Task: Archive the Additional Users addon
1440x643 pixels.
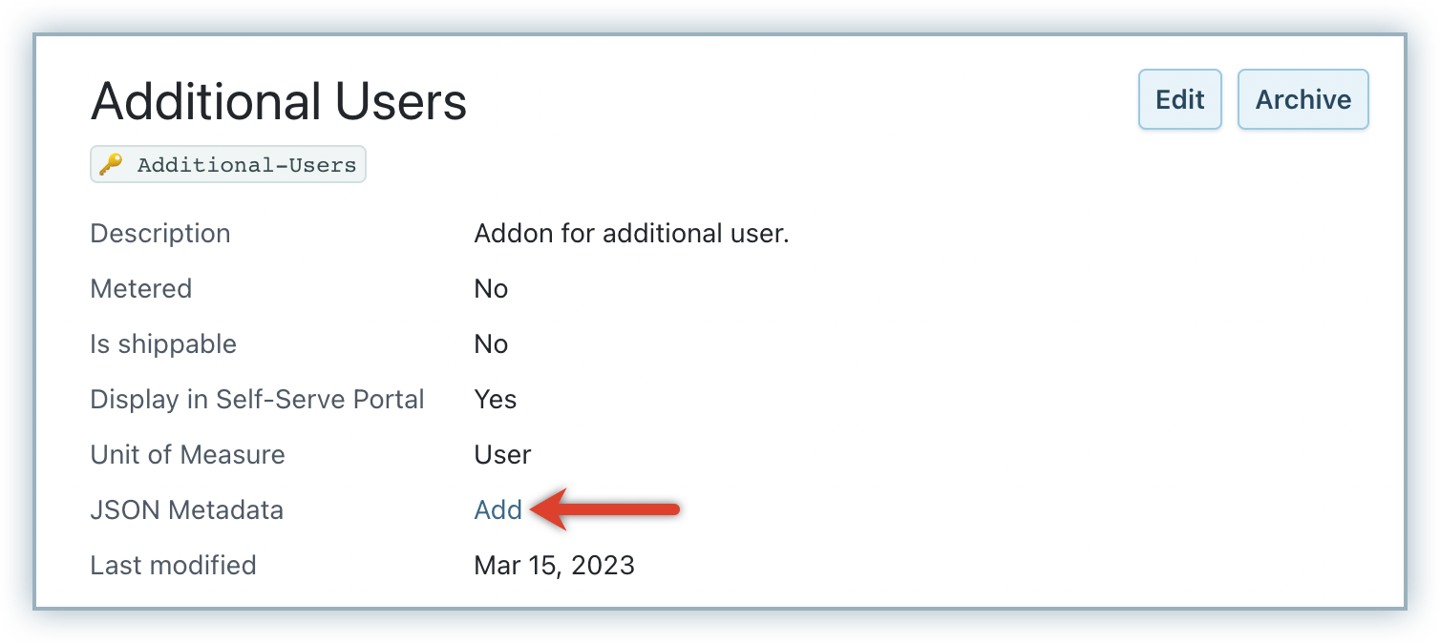Action: coord(1302,99)
